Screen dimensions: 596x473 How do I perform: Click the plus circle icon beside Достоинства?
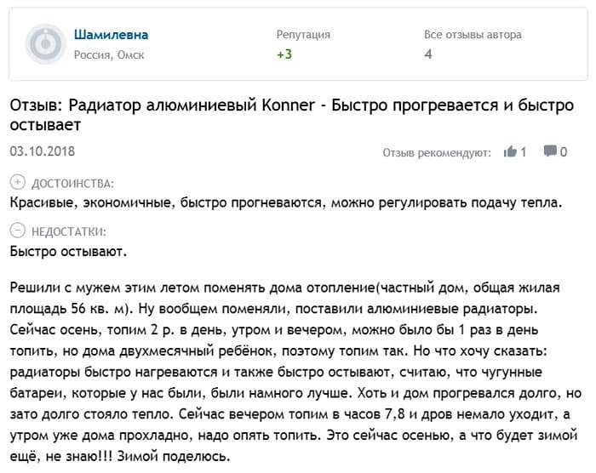pos(17,183)
